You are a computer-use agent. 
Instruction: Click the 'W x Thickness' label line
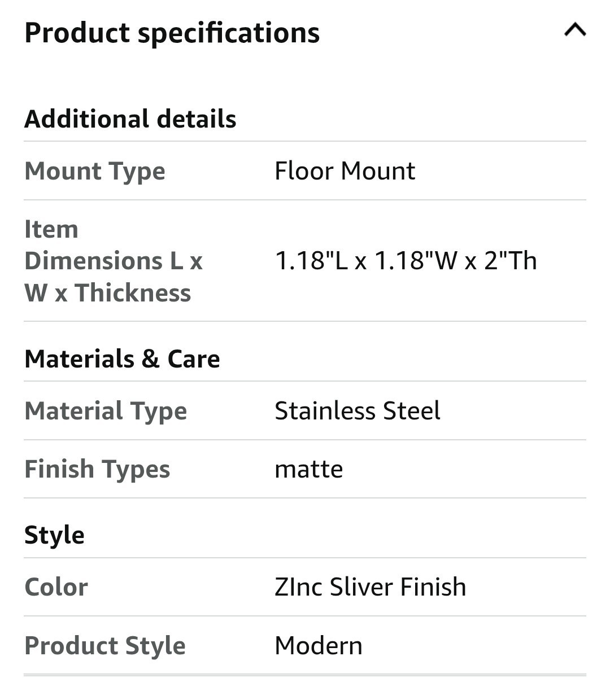click(x=107, y=293)
